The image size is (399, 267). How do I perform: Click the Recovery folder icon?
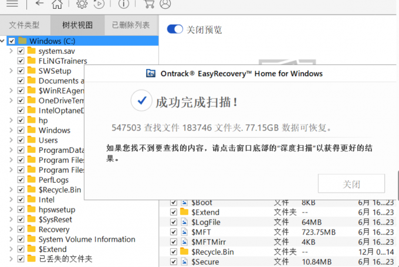(32, 229)
